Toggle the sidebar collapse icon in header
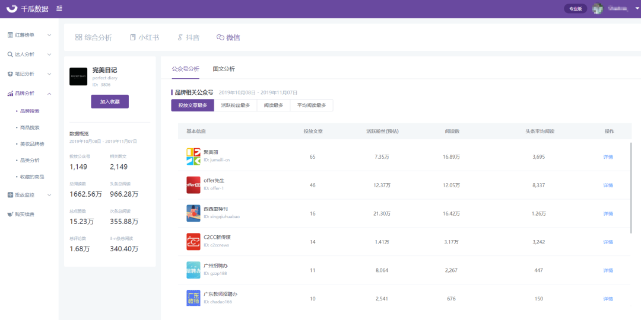The image size is (641, 320). 59,8
